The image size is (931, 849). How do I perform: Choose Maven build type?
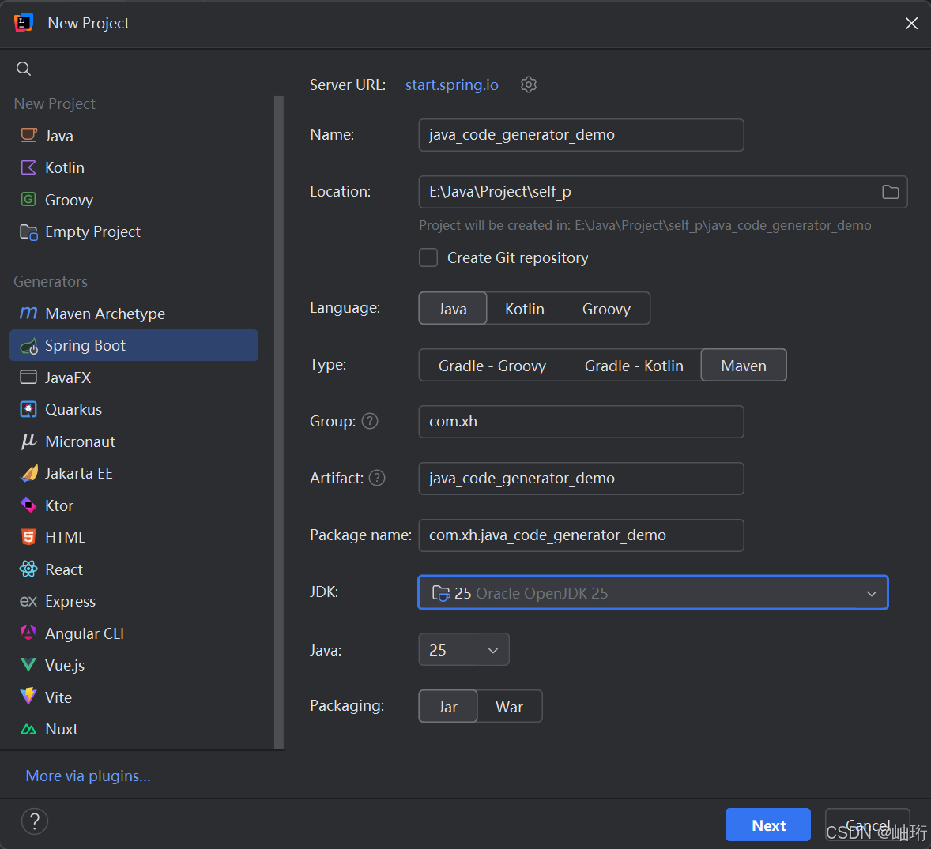point(744,366)
